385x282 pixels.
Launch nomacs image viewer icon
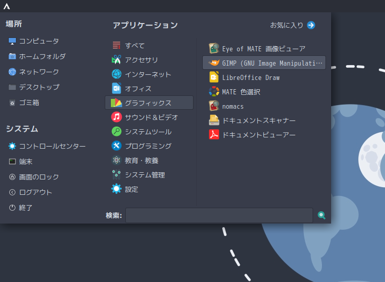click(214, 106)
